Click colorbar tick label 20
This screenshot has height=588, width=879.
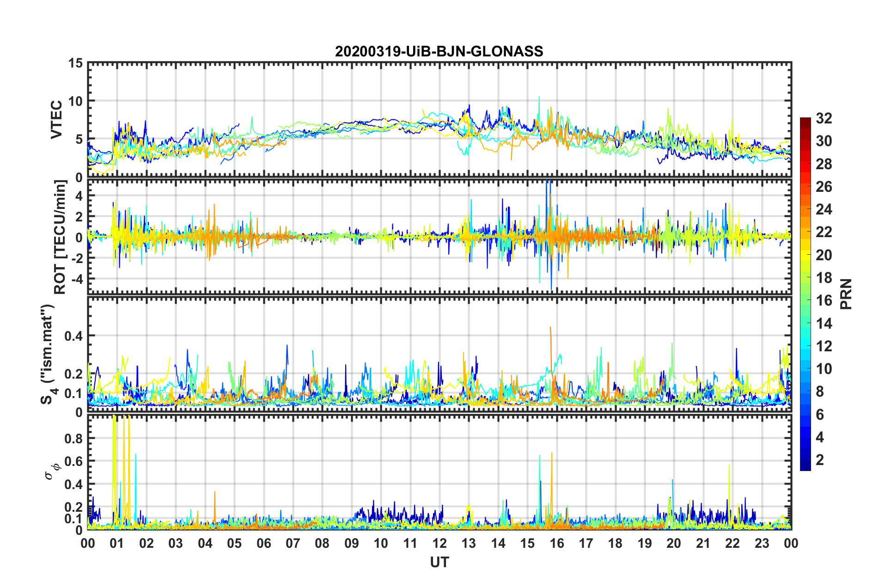point(824,255)
